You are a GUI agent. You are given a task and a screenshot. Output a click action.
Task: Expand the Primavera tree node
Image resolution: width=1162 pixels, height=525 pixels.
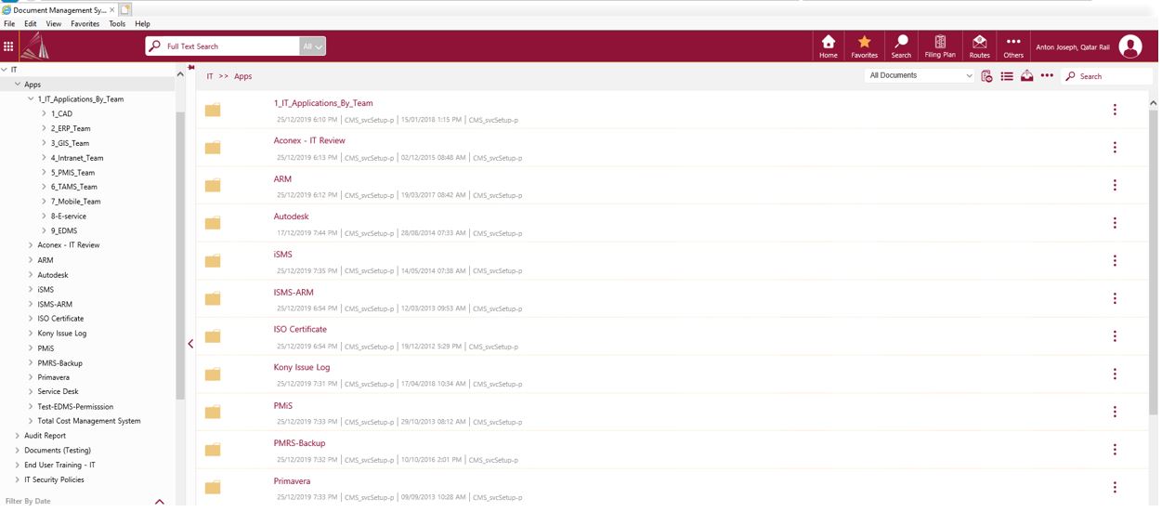(31, 377)
